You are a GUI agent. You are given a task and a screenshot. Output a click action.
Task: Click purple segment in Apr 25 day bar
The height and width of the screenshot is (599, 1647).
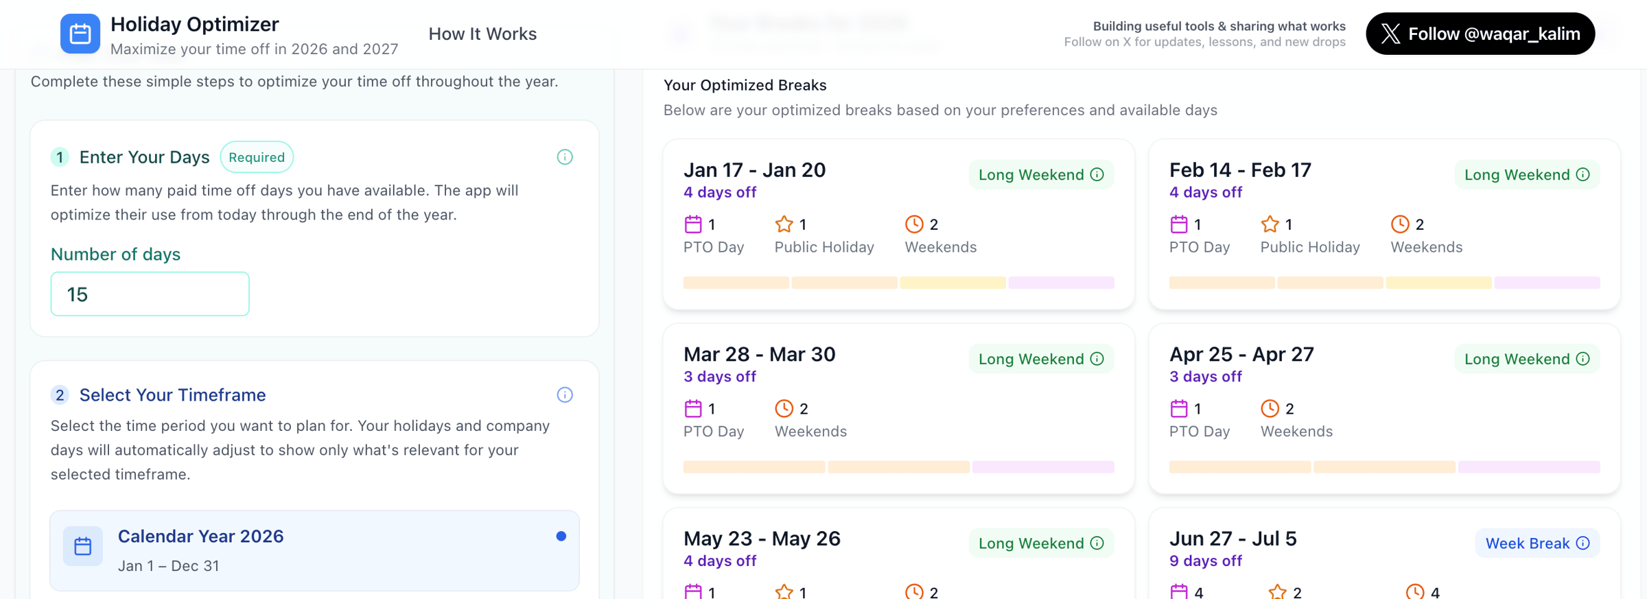pos(1529,467)
